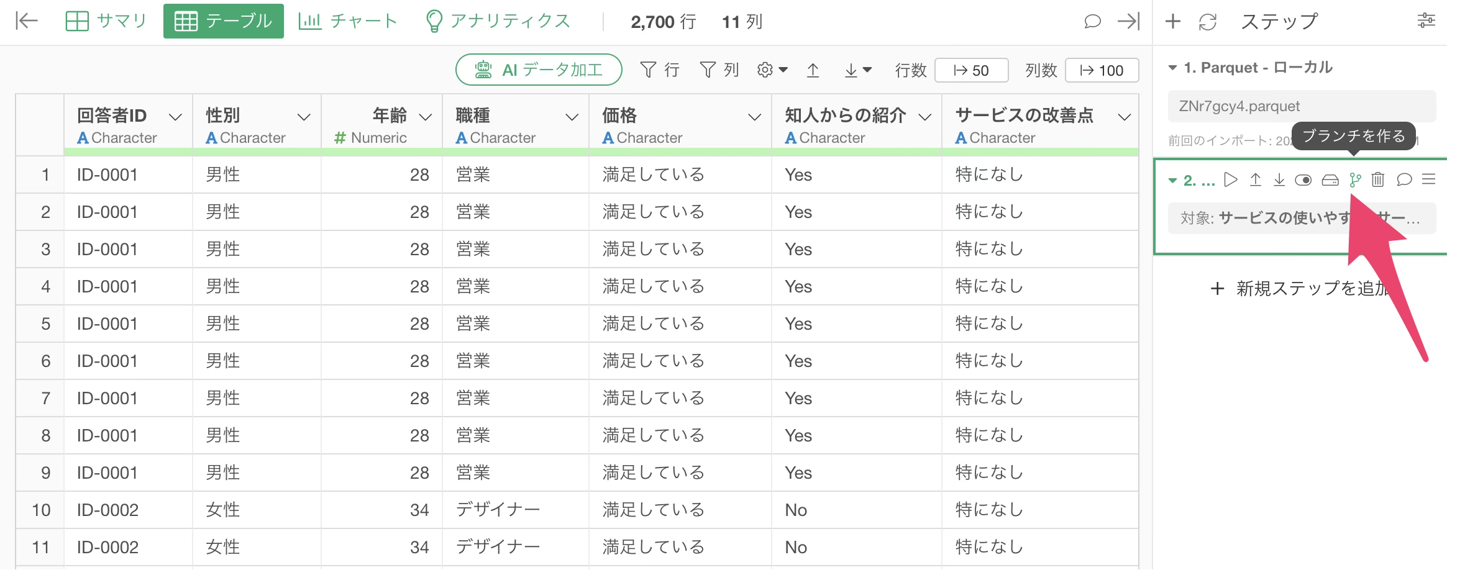
Task: Run step 2 with the play icon
Action: 1230,180
